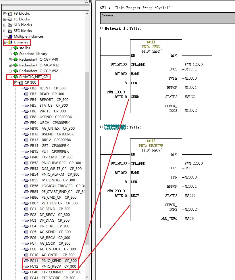Collapse Network 1 with its minus box
The height and width of the screenshot is (280, 235).
(x=101, y=28)
